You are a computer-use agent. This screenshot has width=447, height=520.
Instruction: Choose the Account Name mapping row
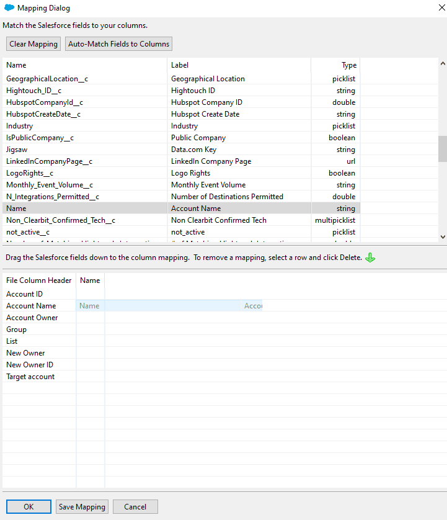click(31, 306)
